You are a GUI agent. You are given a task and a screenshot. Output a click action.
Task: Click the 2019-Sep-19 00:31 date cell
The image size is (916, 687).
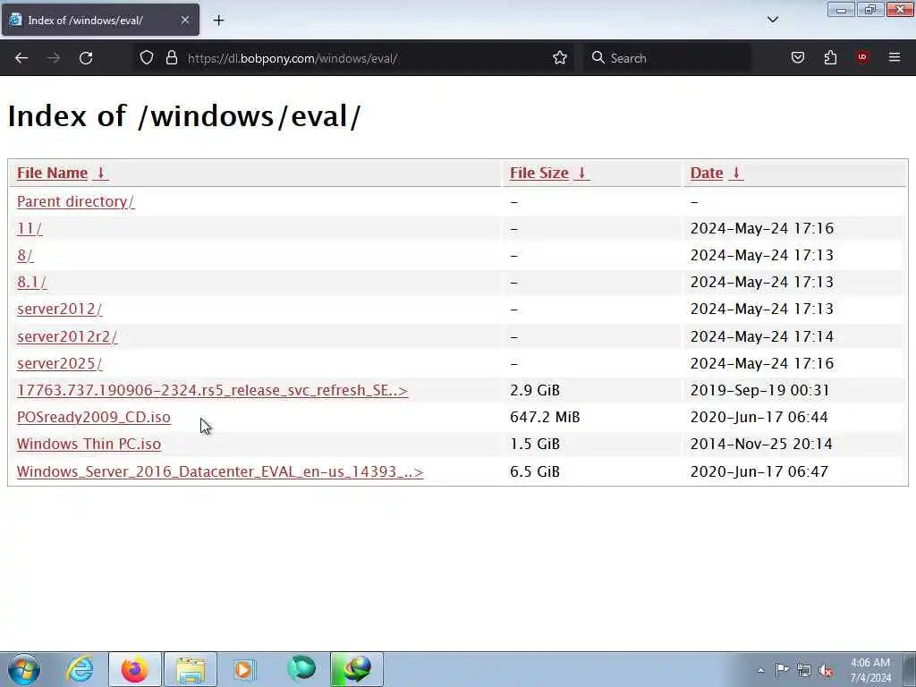759,390
